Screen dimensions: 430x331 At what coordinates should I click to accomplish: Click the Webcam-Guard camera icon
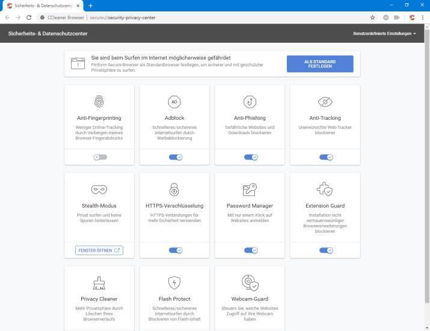pos(250,283)
